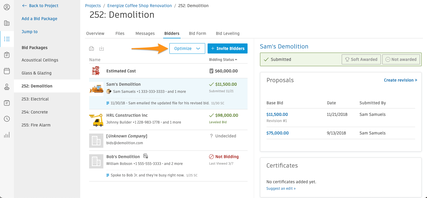The image size is (427, 198).
Task: Click the Estimated Cost row label
Action: coord(121,71)
